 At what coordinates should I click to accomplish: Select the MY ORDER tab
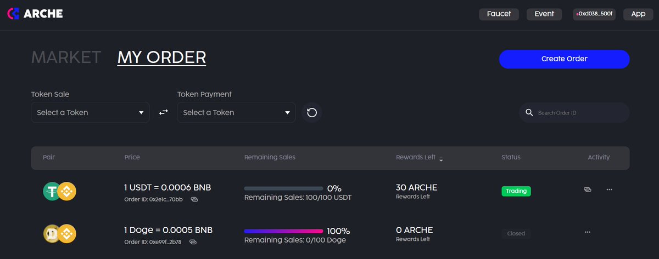coord(161,57)
